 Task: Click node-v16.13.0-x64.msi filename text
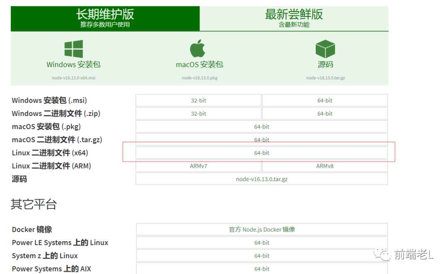click(74, 78)
